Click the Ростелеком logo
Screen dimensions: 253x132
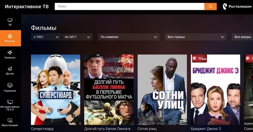click(x=237, y=7)
